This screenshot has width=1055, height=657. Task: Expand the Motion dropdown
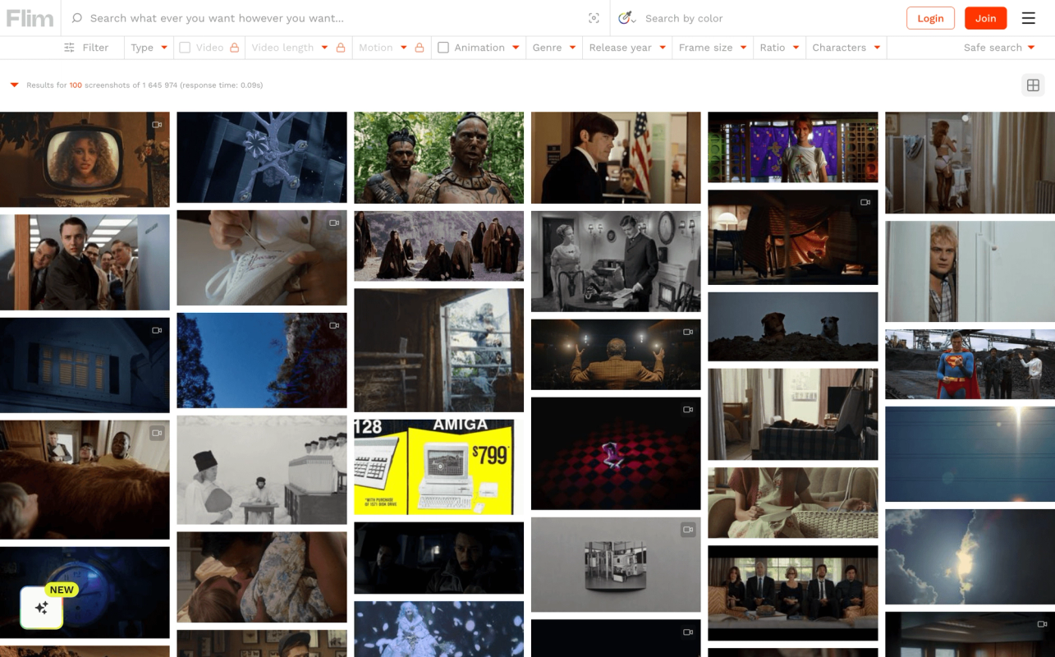tap(383, 48)
